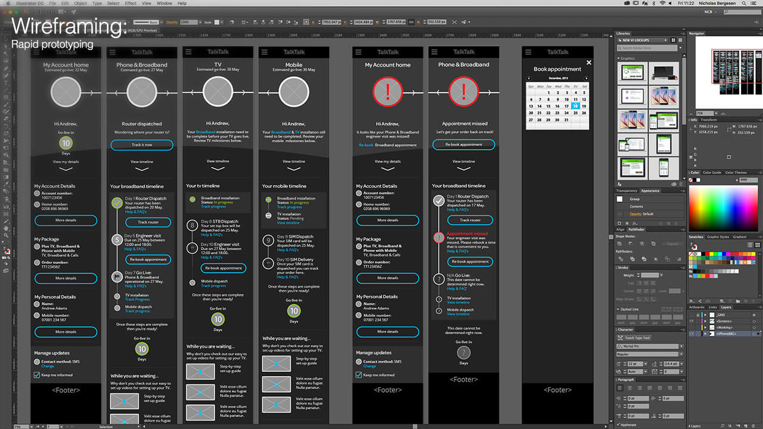Open the NEW VI LOCKUPS library dropdown
Image resolution: width=763 pixels, height=429 pixels.
point(650,41)
